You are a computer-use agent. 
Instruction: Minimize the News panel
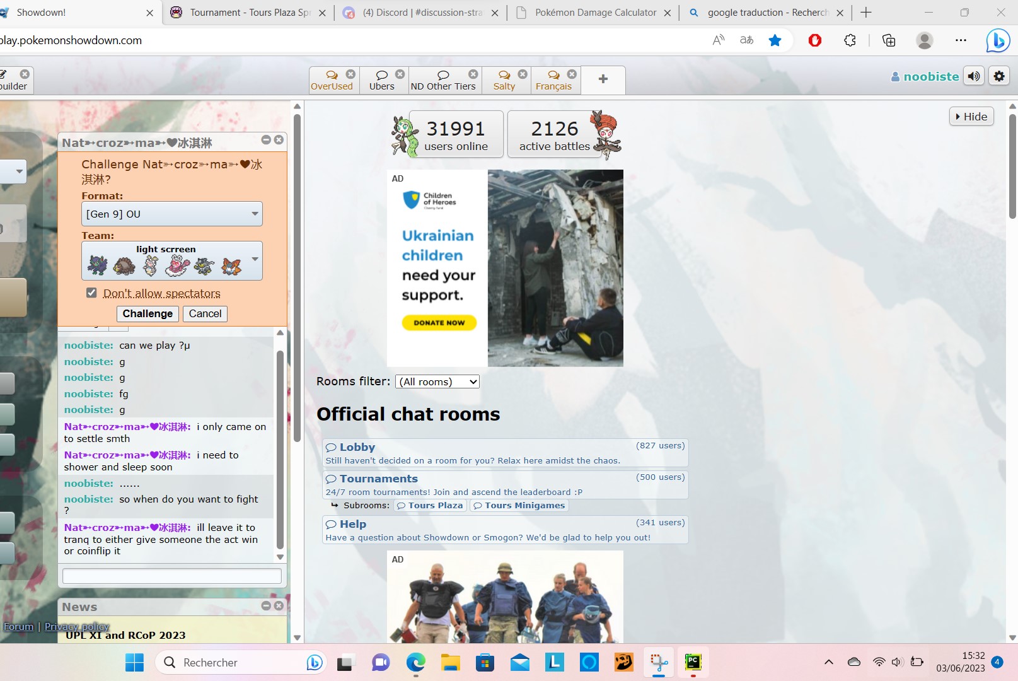pos(266,605)
